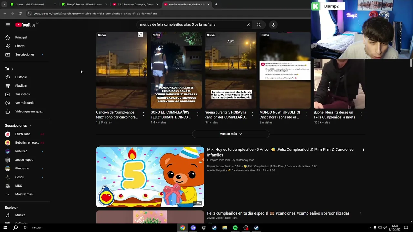Play the 'Suena durante 5 HORAS' short thumbnail
Image resolution: width=413 pixels, height=232 pixels.
point(231,70)
